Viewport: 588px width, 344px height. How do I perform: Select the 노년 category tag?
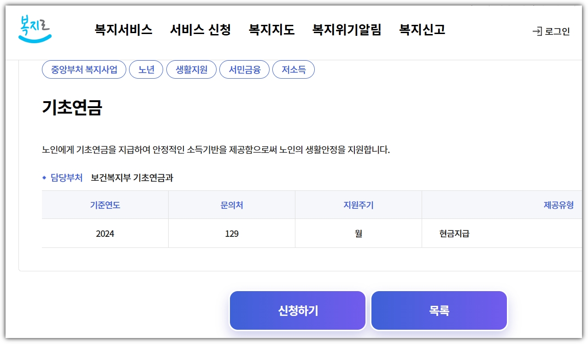coord(146,69)
